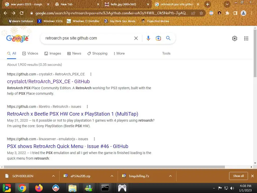Click the pride flag extension icon
This screenshot has height=193, width=257.
(211, 13)
